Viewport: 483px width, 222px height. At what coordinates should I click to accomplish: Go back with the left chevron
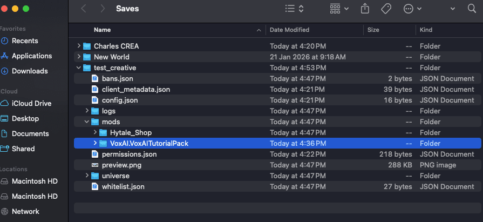click(83, 8)
